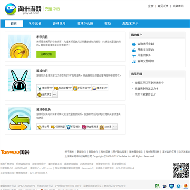Screen dimensions: 190x190
Task: Click the 米币充值 section heading
Action: click(x=42, y=37)
